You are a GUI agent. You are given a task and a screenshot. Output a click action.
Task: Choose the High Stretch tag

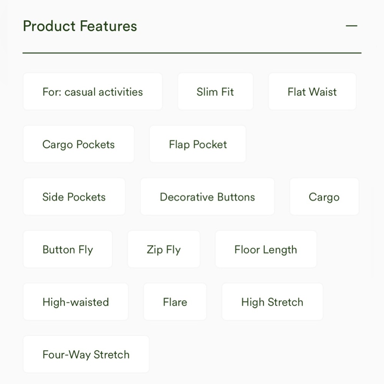(272, 302)
